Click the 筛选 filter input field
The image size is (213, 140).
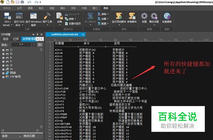coord(21,45)
